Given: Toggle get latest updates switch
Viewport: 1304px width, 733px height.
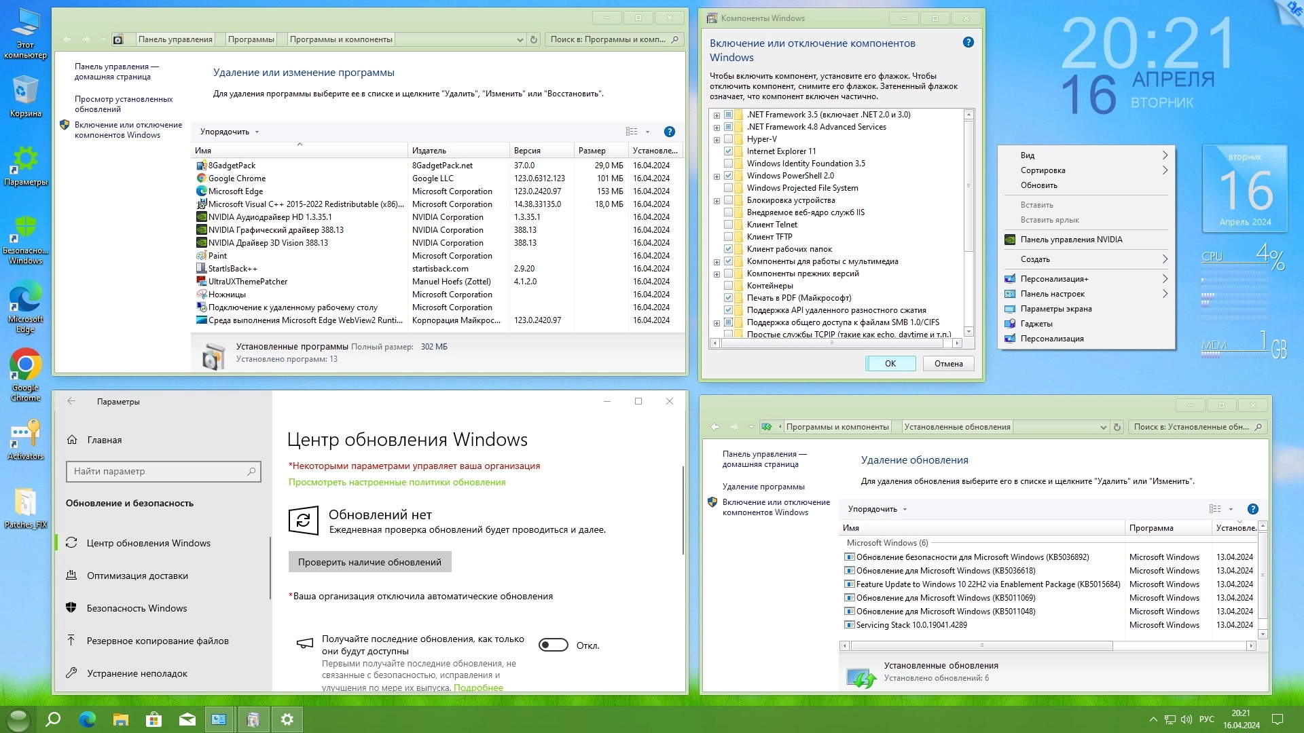Looking at the screenshot, I should [553, 645].
